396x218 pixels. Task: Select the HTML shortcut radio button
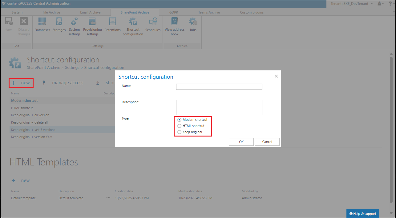(x=180, y=126)
